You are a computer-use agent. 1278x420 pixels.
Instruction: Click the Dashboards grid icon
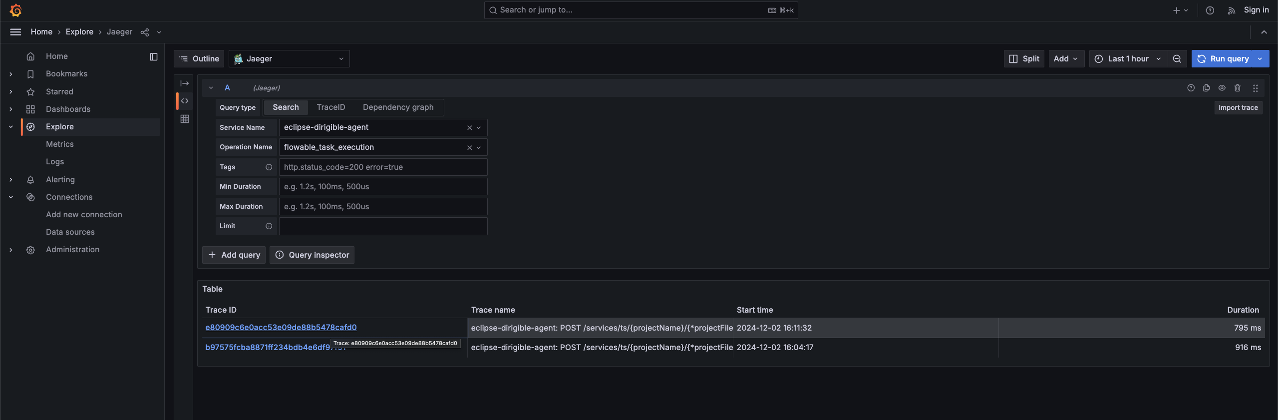pos(30,109)
